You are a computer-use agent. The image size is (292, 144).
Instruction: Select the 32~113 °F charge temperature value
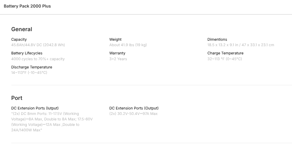[224, 59]
